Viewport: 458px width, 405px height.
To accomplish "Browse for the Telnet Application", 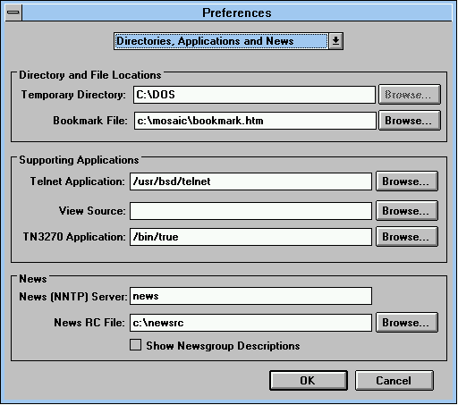I will pyautogui.click(x=407, y=181).
